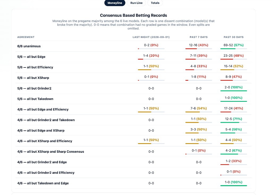The width and height of the screenshot is (272, 195).
Task: Select 4/6 — all but XSharp and Sharp Consensus
Action: [51, 152]
